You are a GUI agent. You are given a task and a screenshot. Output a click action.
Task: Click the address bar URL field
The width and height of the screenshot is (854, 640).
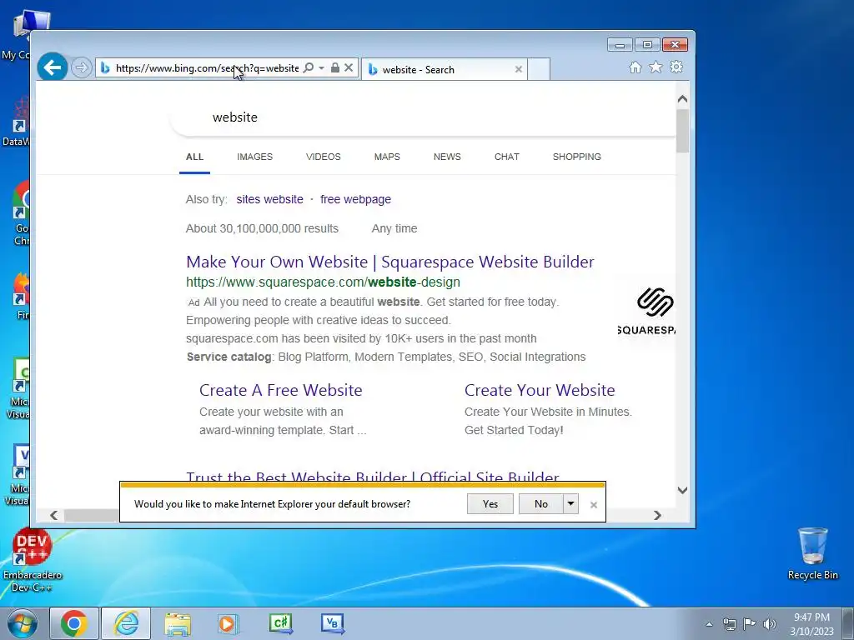tap(207, 68)
